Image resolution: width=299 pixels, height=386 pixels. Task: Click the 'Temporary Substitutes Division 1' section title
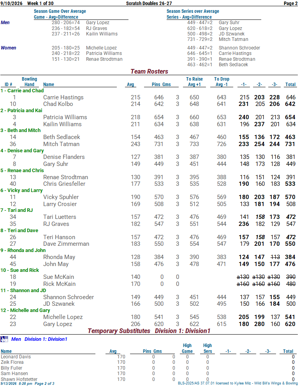tap(149, 331)
